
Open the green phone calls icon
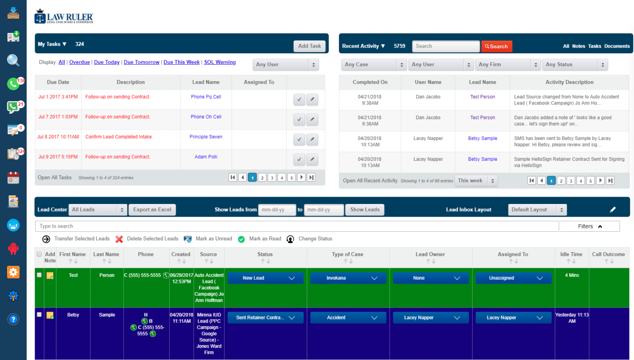pos(13,84)
